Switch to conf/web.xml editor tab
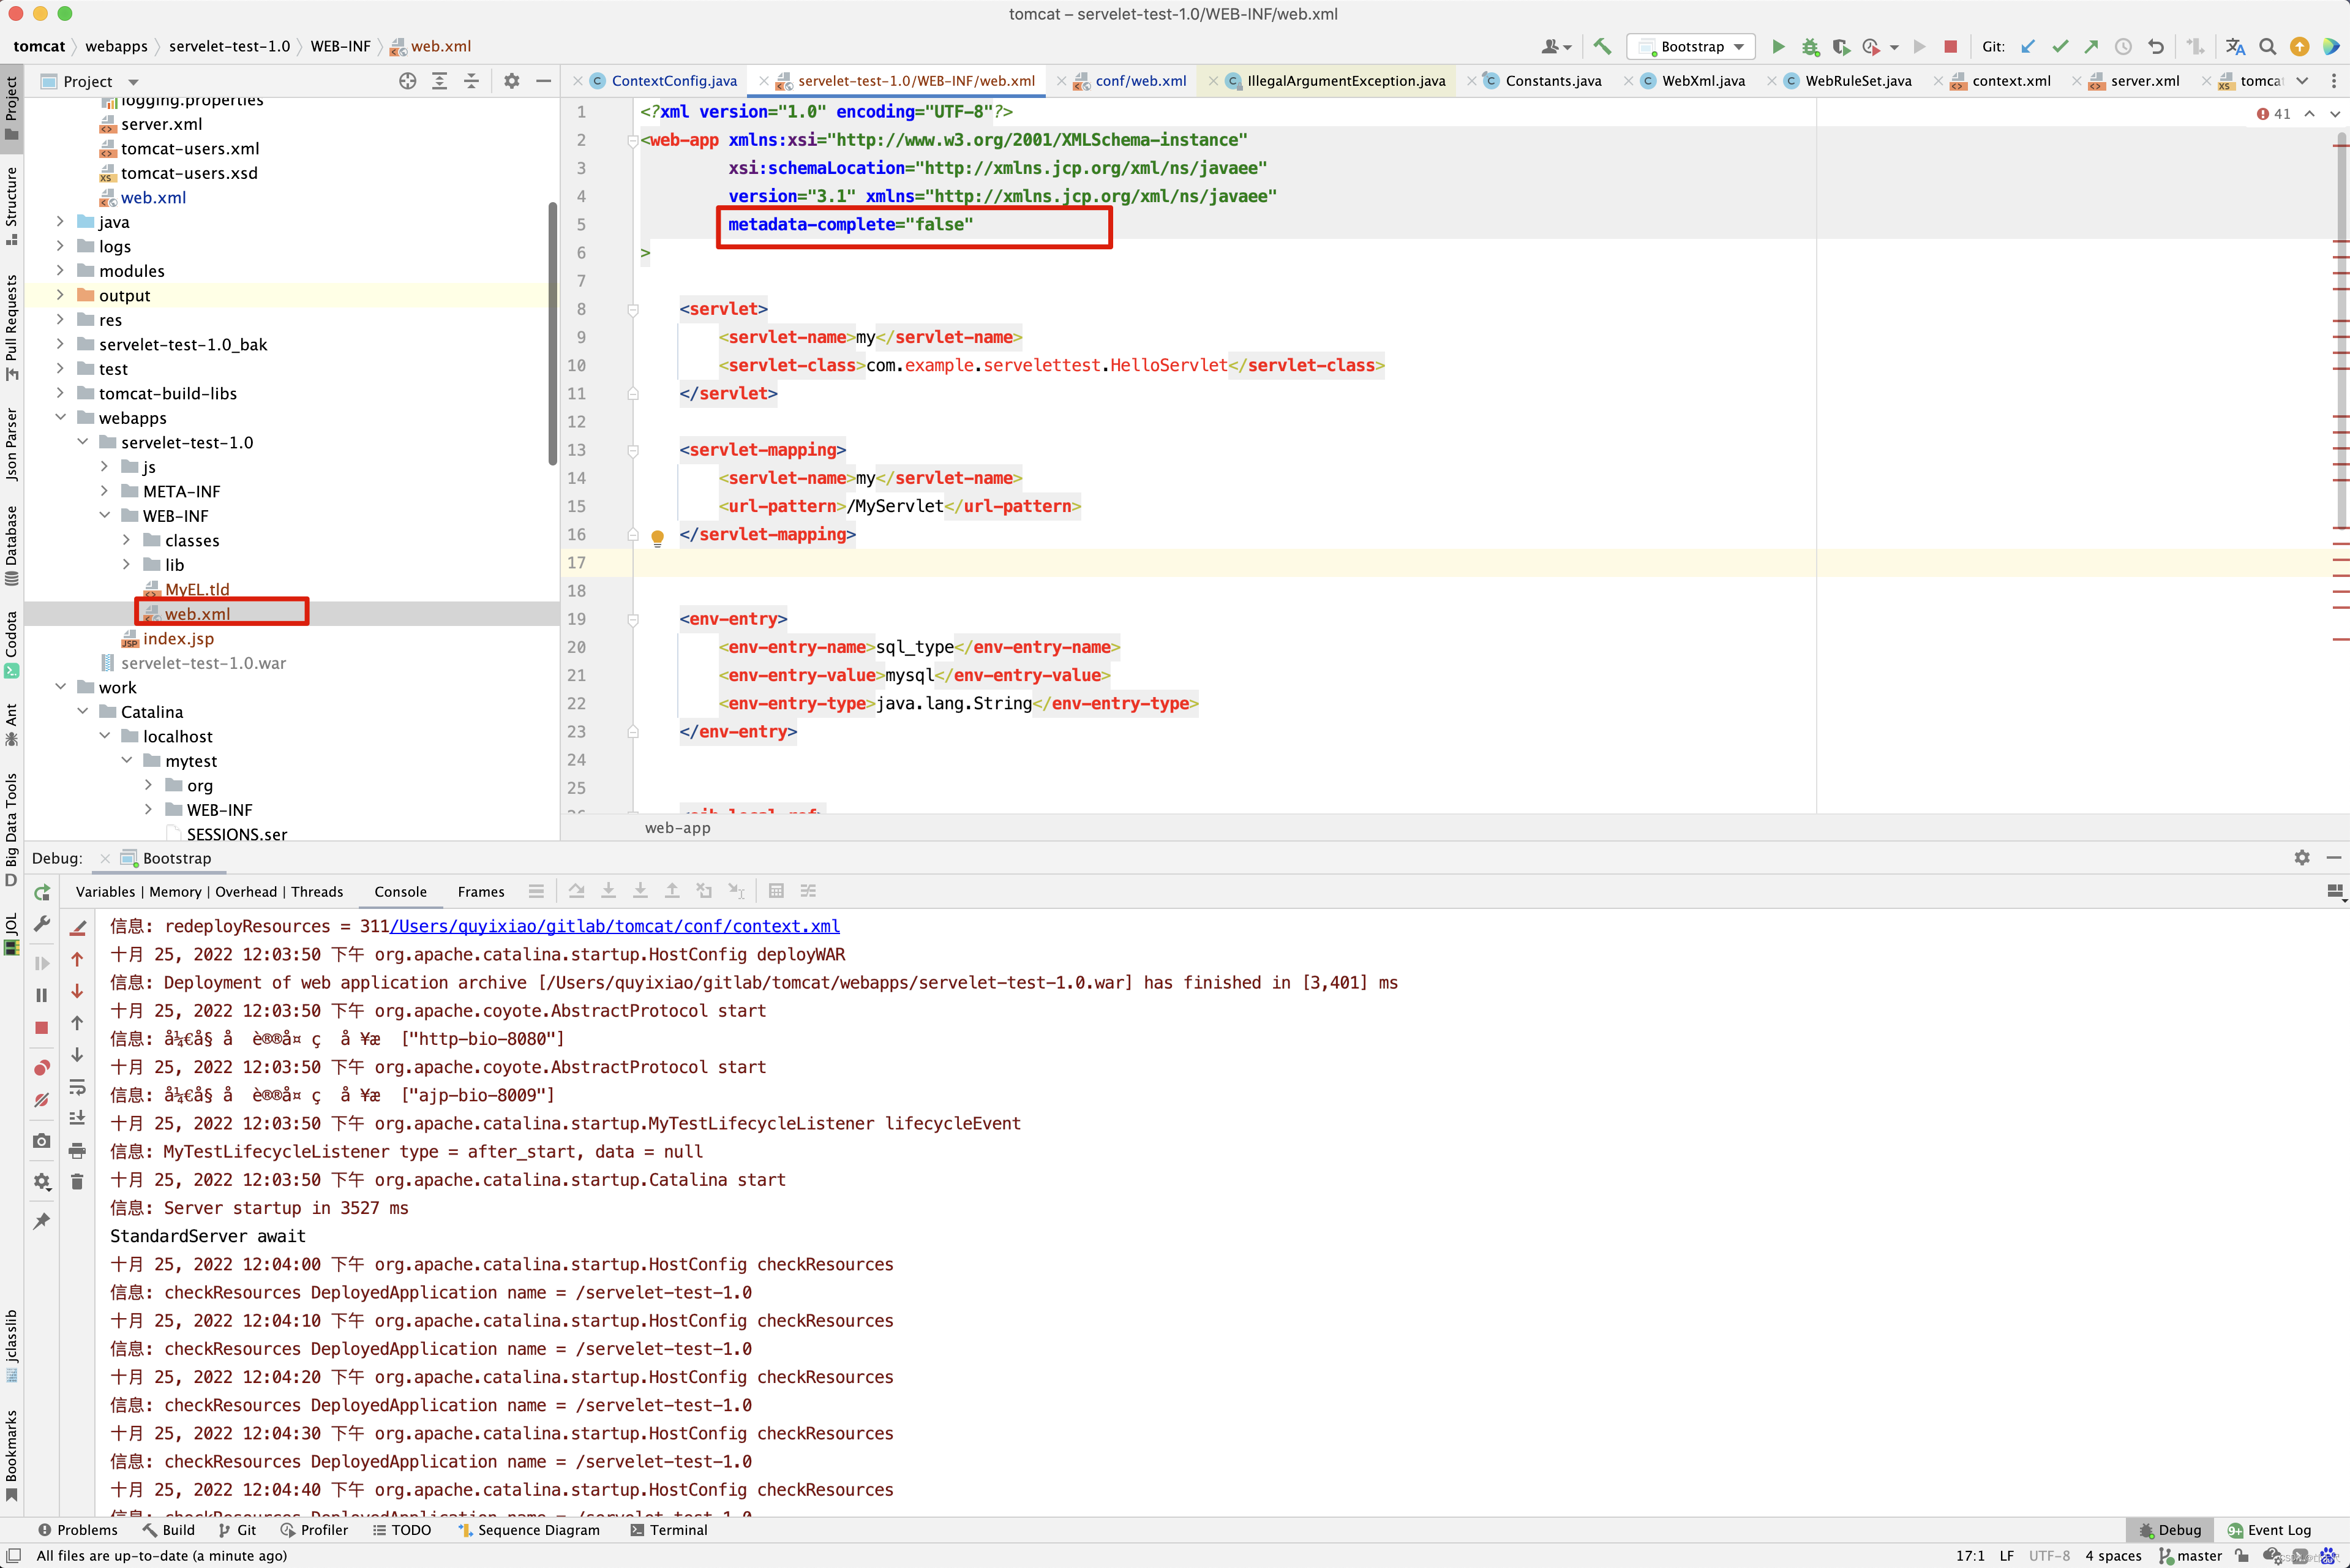The width and height of the screenshot is (2350, 1568). click(1139, 81)
